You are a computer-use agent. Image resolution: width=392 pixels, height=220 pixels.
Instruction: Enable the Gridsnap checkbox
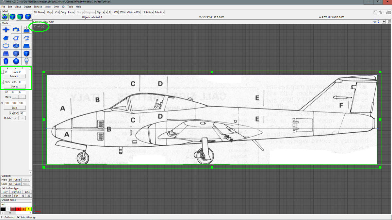2,217
